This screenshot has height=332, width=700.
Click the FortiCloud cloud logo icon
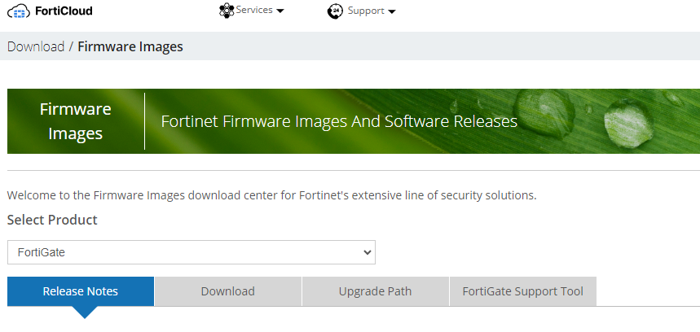(x=19, y=11)
